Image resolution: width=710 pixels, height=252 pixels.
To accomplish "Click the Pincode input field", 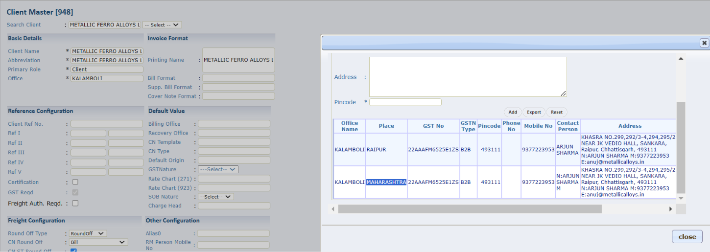I will point(405,102).
